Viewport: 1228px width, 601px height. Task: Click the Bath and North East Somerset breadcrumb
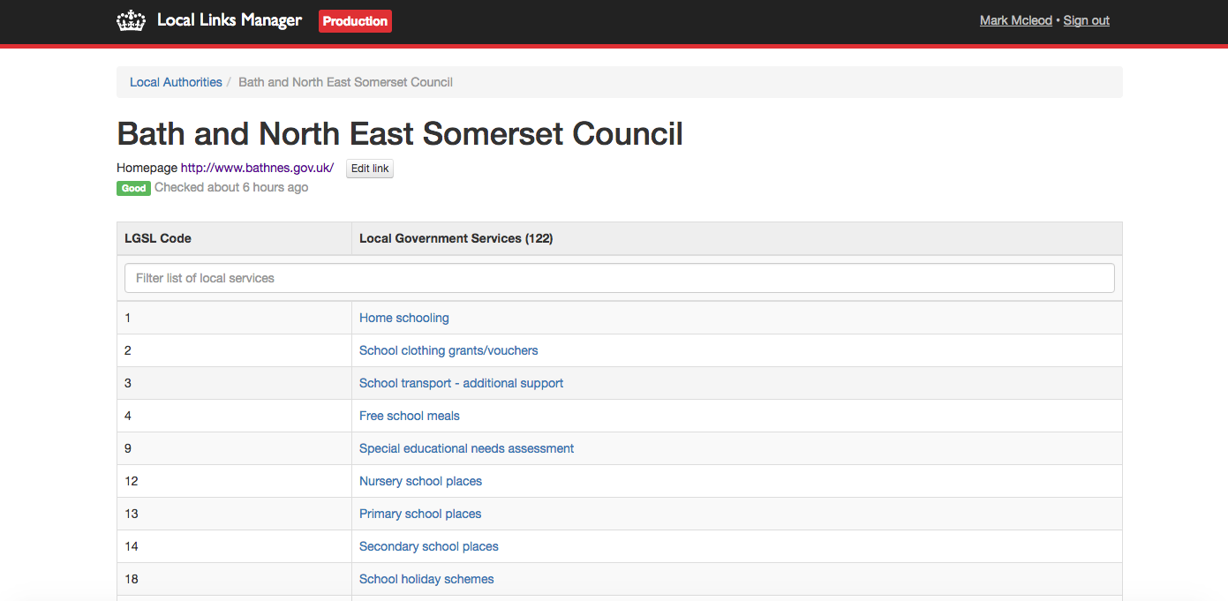point(345,81)
